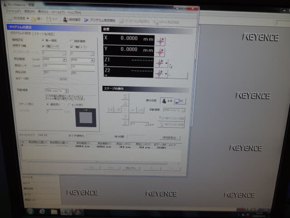Click the stage move up-far arrow button
Screen dimensions: 290x218
click(126, 97)
